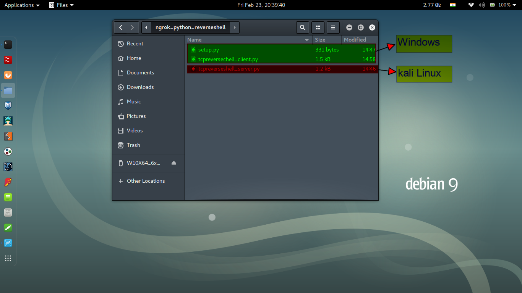Click the Wi-Fi icon in the top bar
This screenshot has width=522, height=293.
pos(471,5)
